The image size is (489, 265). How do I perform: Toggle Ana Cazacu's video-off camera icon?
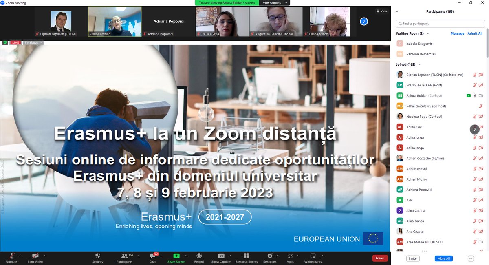[x=481, y=231]
